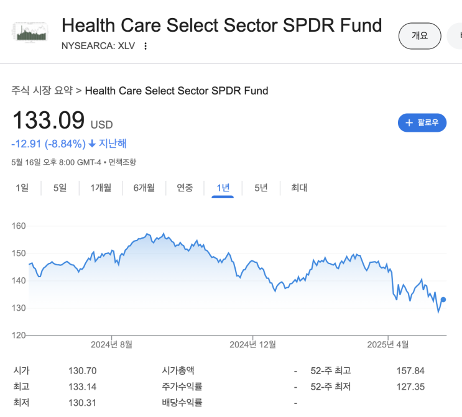Click the Health Care Select Sector SPDR Fund heading
The width and height of the screenshot is (462, 417).
[221, 25]
